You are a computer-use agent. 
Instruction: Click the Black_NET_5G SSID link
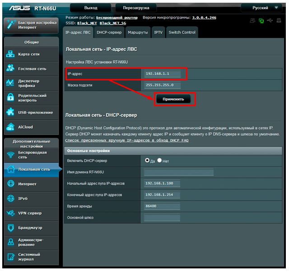click(x=113, y=23)
